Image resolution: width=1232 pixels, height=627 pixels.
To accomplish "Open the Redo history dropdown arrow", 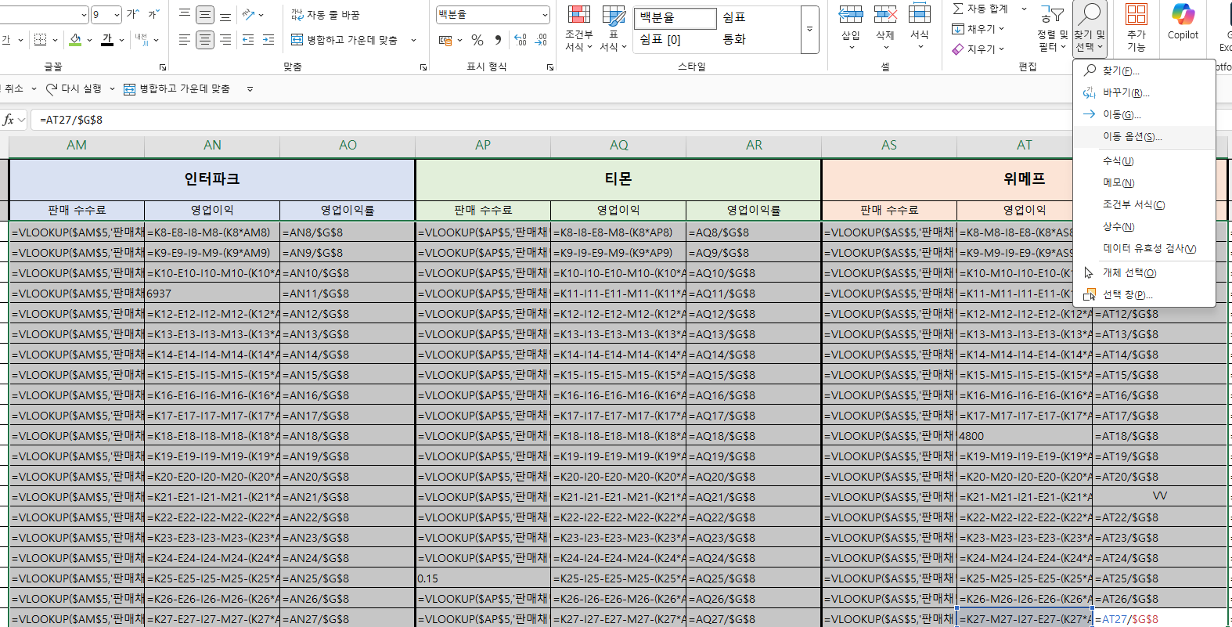I will pyautogui.click(x=112, y=88).
